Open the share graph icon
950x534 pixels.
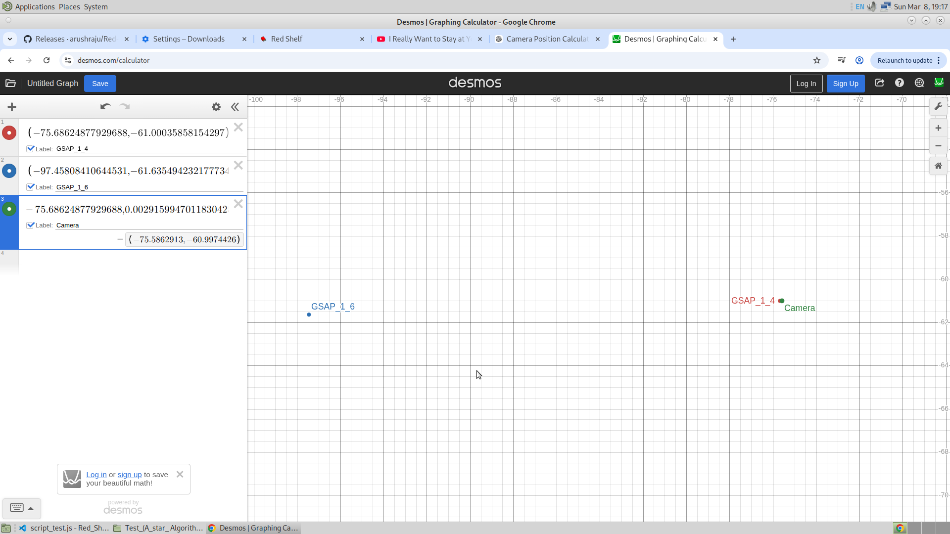click(879, 83)
